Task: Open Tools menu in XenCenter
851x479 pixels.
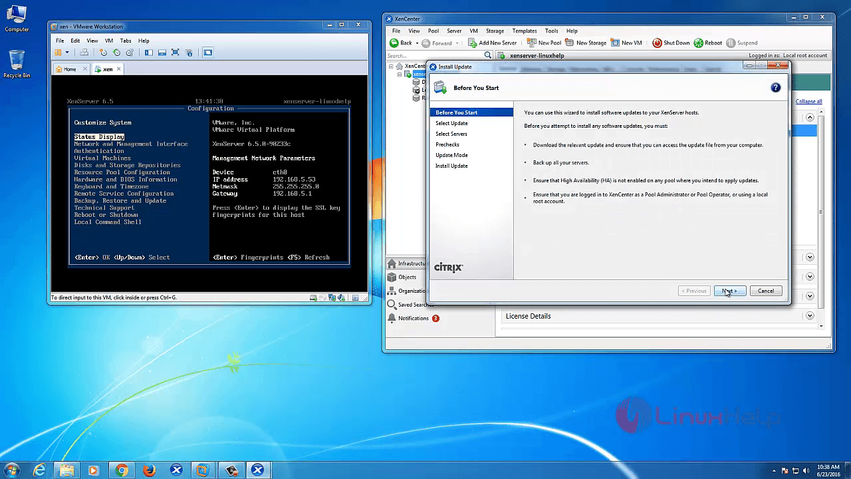Action: click(551, 31)
